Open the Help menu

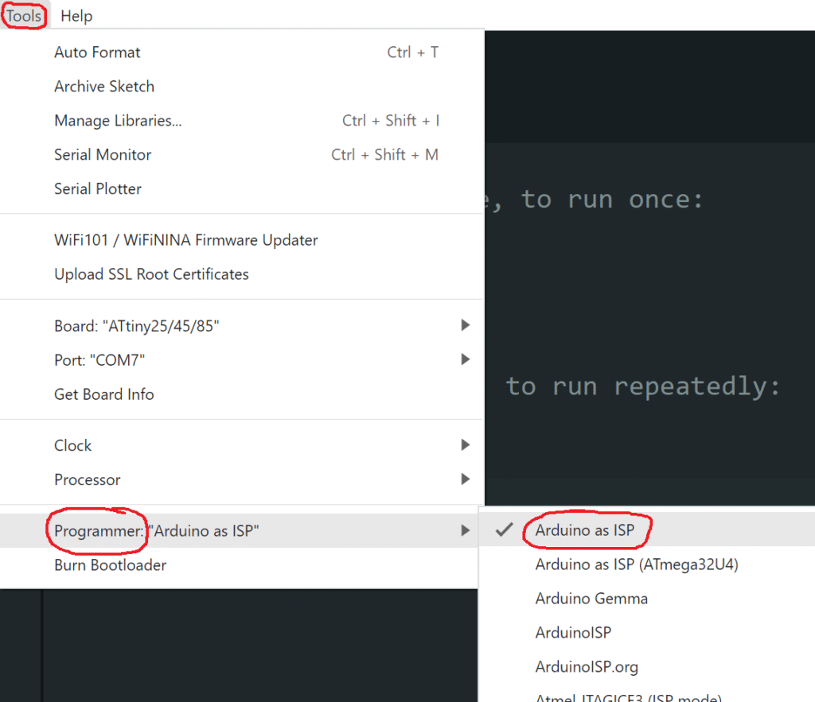(76, 16)
